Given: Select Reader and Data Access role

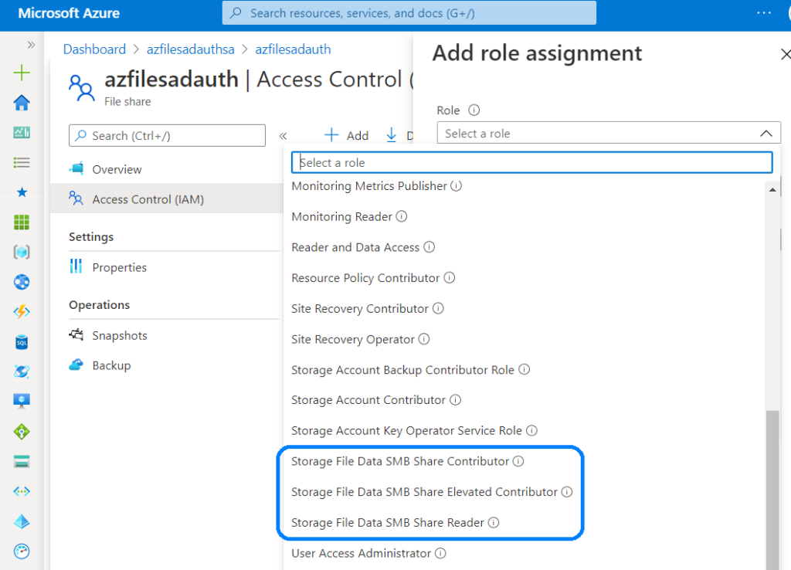Looking at the screenshot, I should [355, 247].
